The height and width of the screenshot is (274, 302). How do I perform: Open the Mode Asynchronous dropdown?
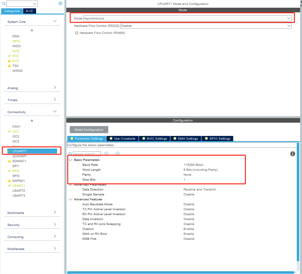187,18
